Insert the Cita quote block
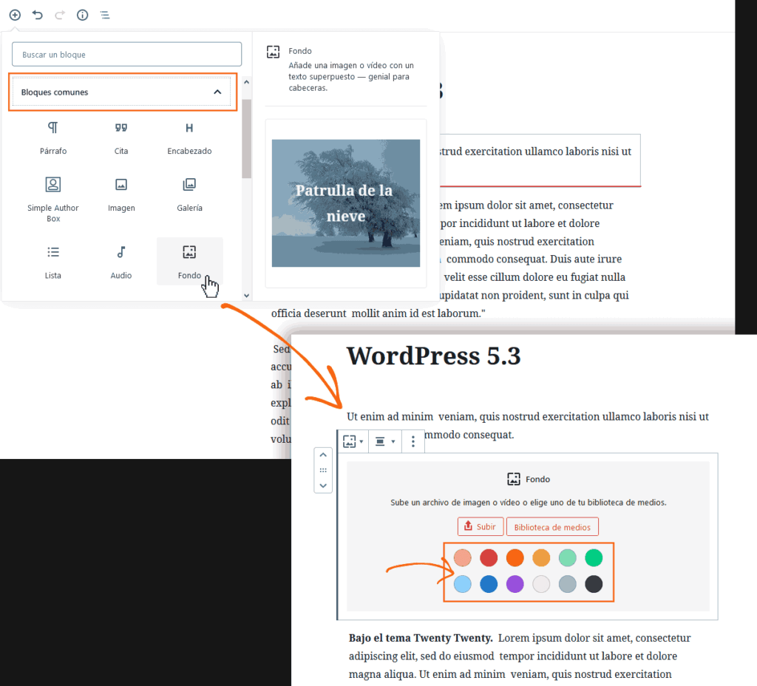This screenshot has width=757, height=686. coord(121,137)
